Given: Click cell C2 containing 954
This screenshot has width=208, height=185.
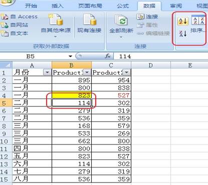Looking at the screenshot, I should click(x=111, y=80).
